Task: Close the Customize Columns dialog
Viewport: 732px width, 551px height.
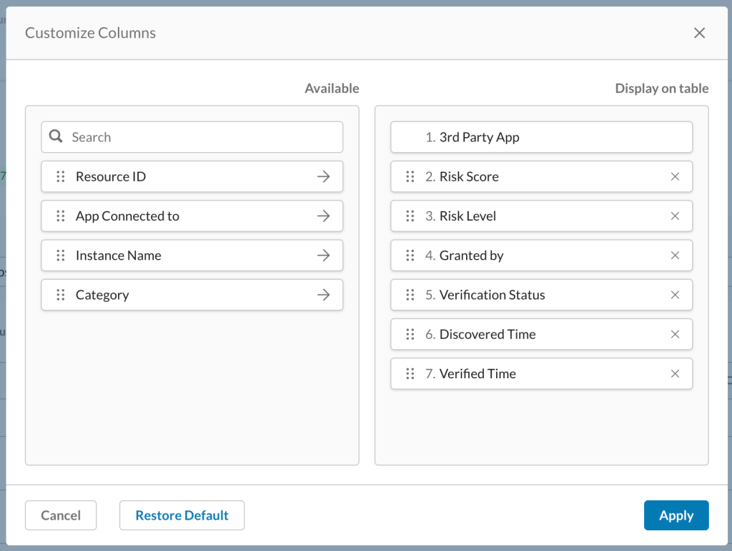Action: pos(699,33)
